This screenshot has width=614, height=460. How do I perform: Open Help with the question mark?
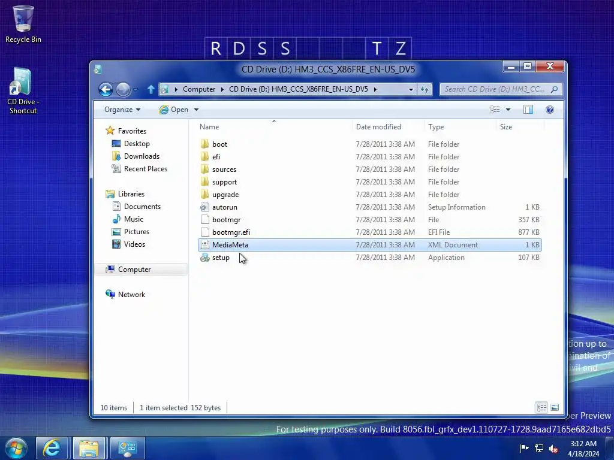coord(550,110)
